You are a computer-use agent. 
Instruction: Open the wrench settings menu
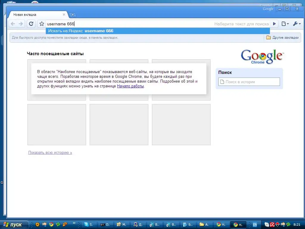click(297, 24)
